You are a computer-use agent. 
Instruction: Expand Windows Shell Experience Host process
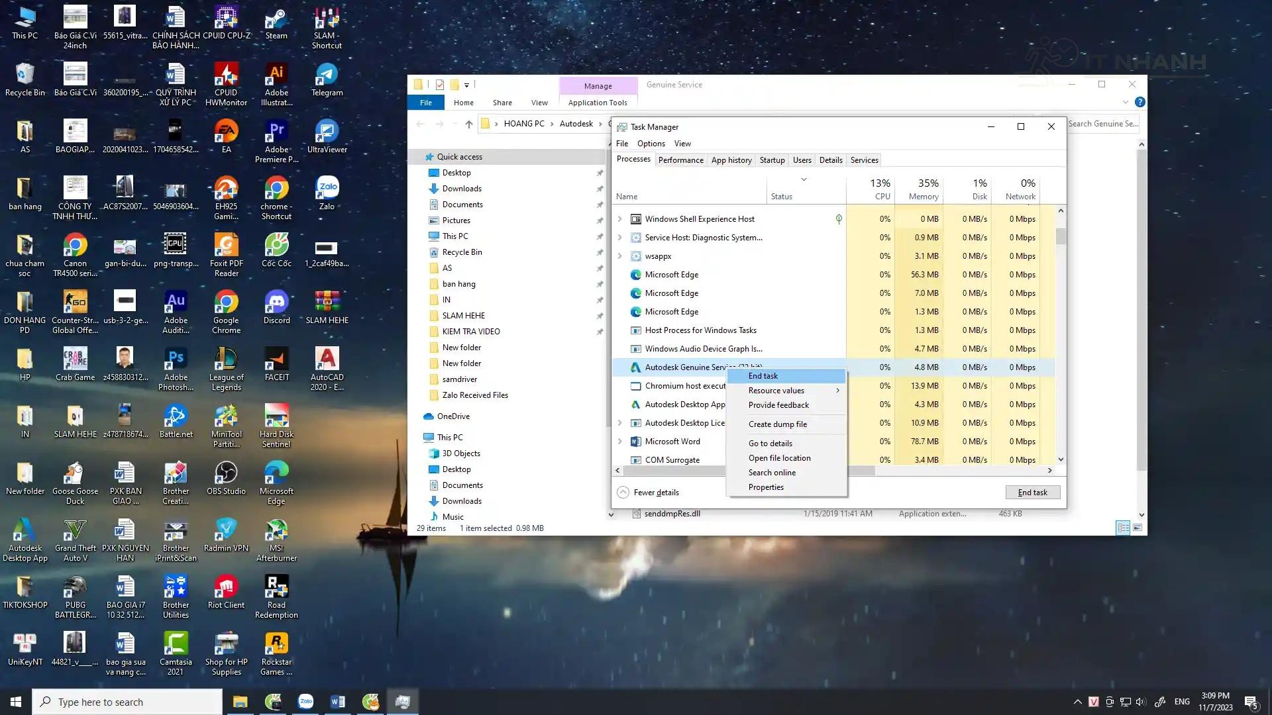(619, 219)
